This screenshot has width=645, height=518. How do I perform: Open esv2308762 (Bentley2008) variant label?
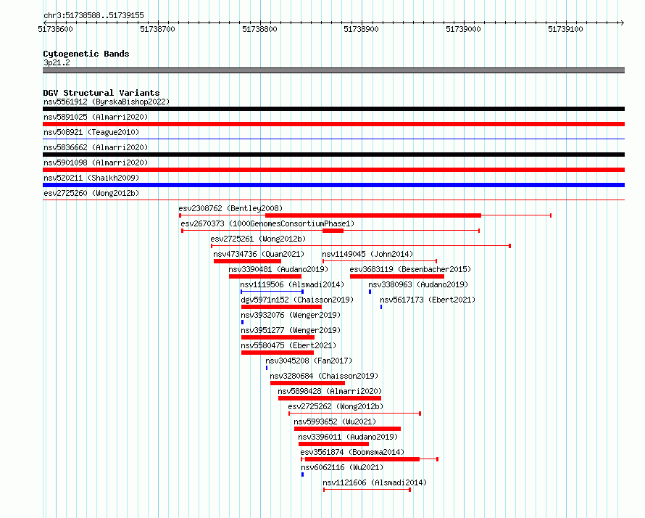tap(230, 208)
